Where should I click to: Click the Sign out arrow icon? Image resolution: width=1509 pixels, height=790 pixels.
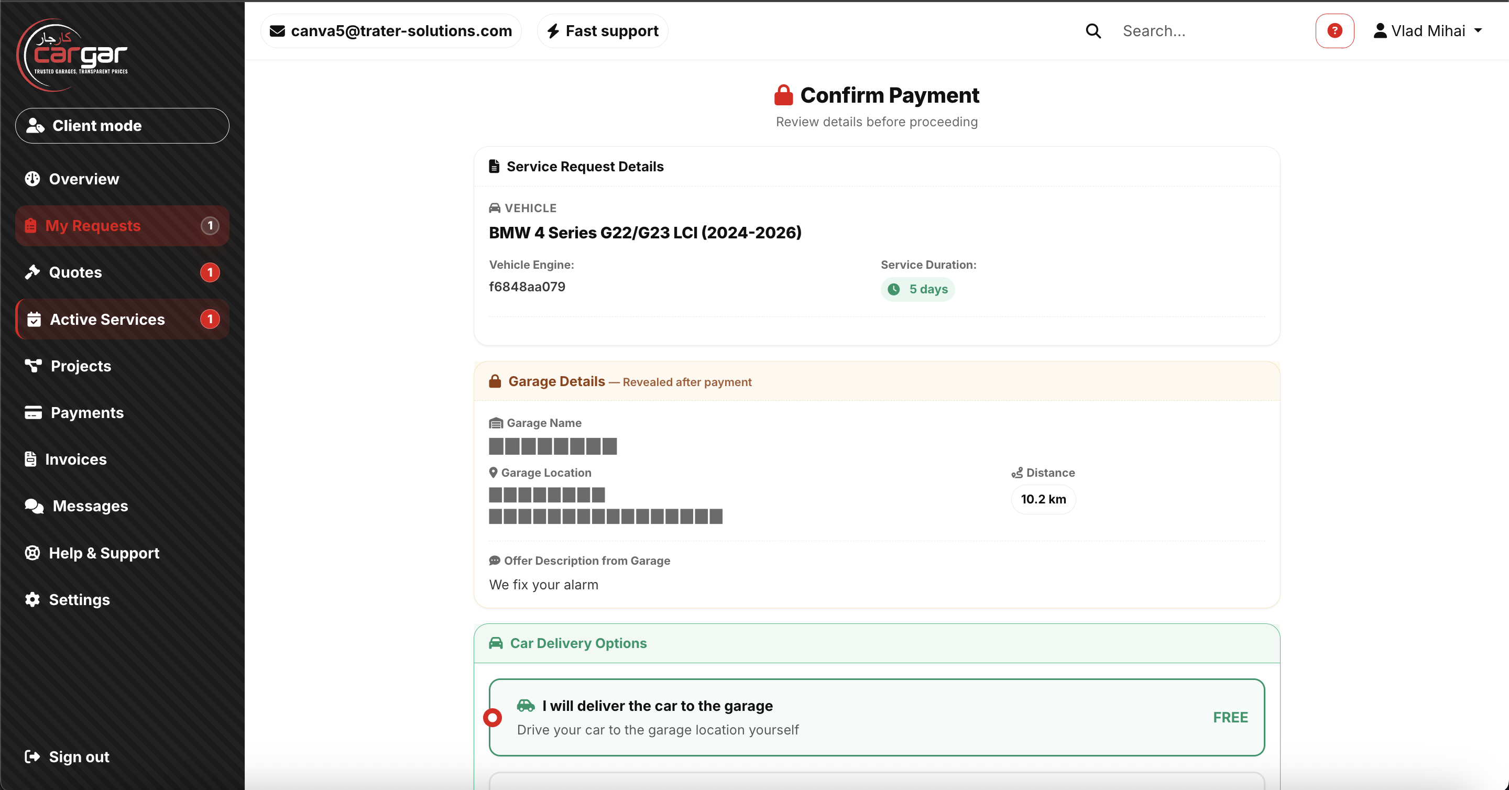coord(32,756)
